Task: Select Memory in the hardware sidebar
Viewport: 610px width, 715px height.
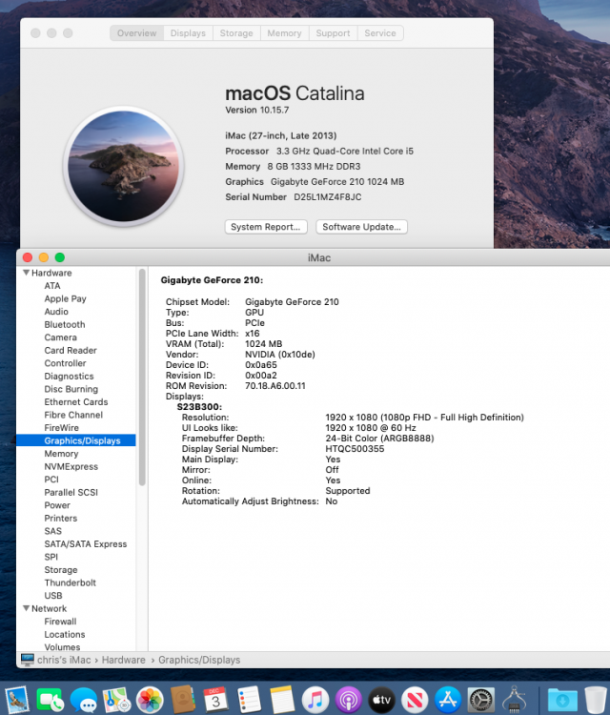Action: coord(62,454)
